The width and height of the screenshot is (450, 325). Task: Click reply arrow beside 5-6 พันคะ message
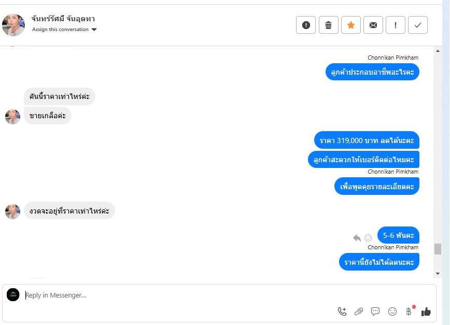click(x=357, y=238)
